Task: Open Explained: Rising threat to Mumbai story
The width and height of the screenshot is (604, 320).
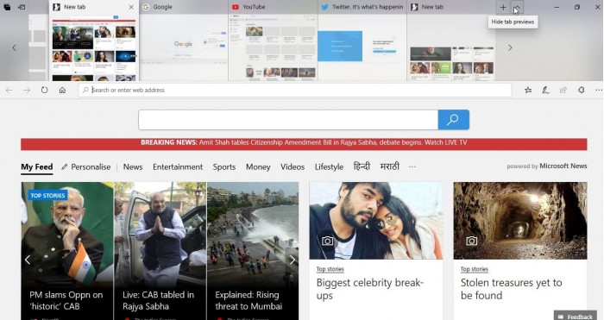Action: (x=249, y=301)
